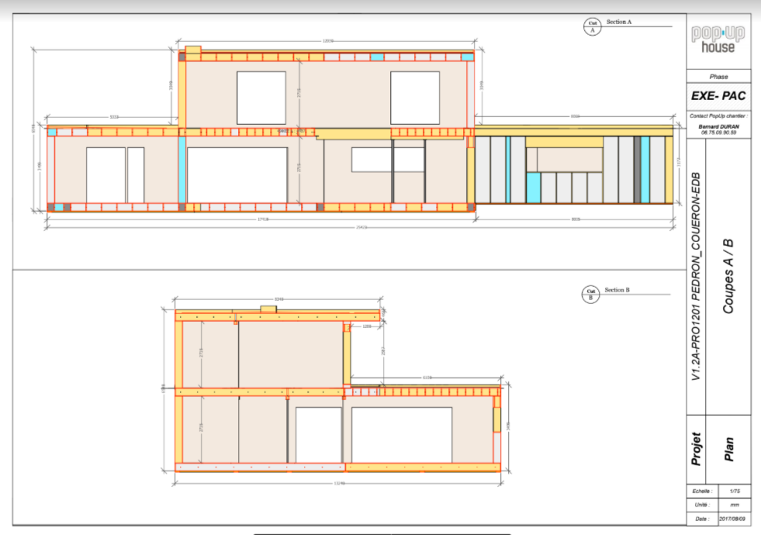Viewport: 761px width, 535px height.
Task: Click the EXE- PAC phase title
Action: [718, 97]
